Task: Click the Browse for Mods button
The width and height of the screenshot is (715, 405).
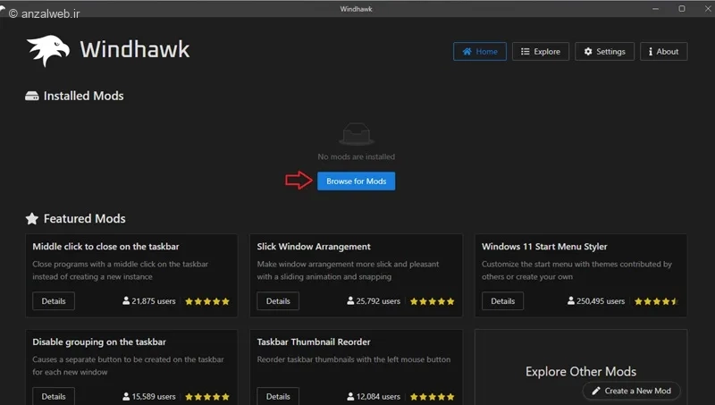Action: (356, 181)
